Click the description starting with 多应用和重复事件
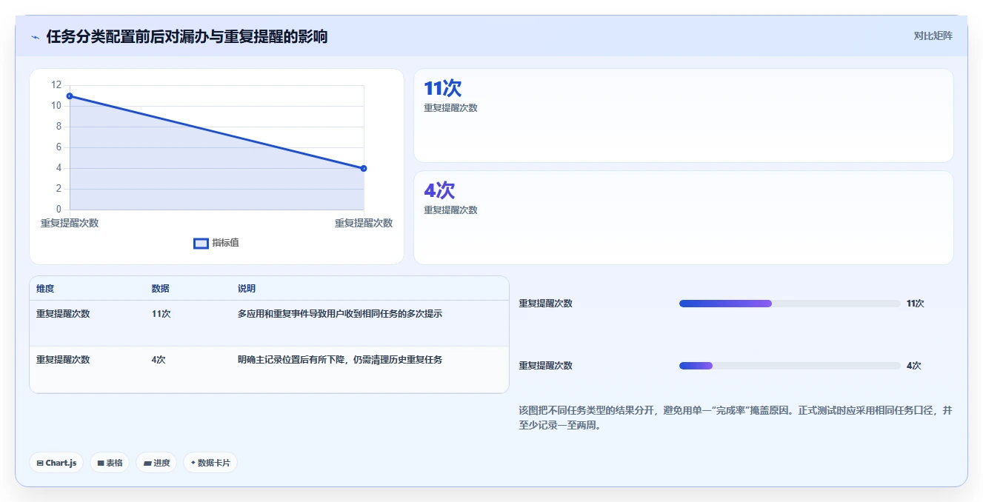The height and width of the screenshot is (502, 983). coord(340,314)
